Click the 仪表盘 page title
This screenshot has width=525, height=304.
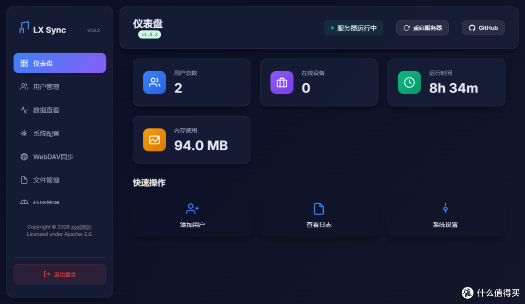148,24
